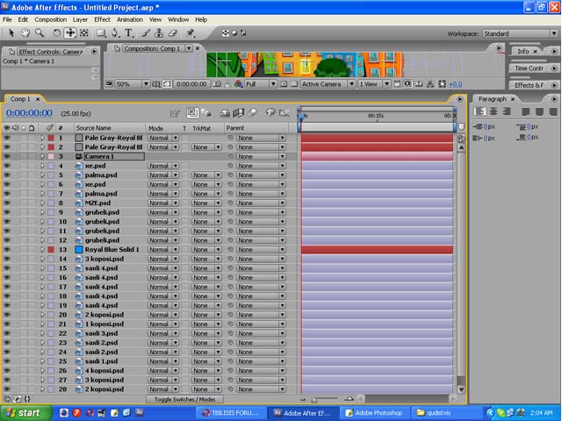Select the Puppet Pin tool
The width and height of the screenshot is (562, 421).
pyautogui.click(x=191, y=33)
